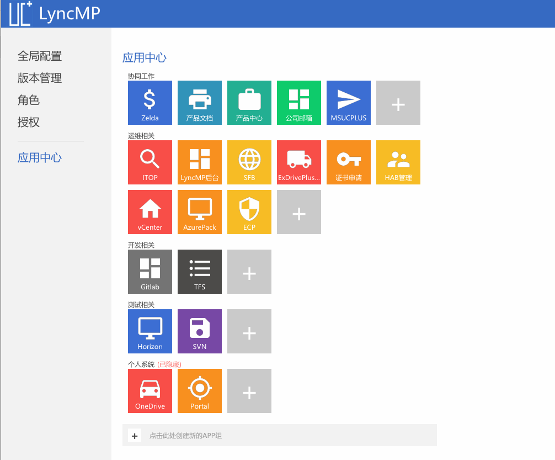Add a new app to 个人系统 group

tap(249, 391)
